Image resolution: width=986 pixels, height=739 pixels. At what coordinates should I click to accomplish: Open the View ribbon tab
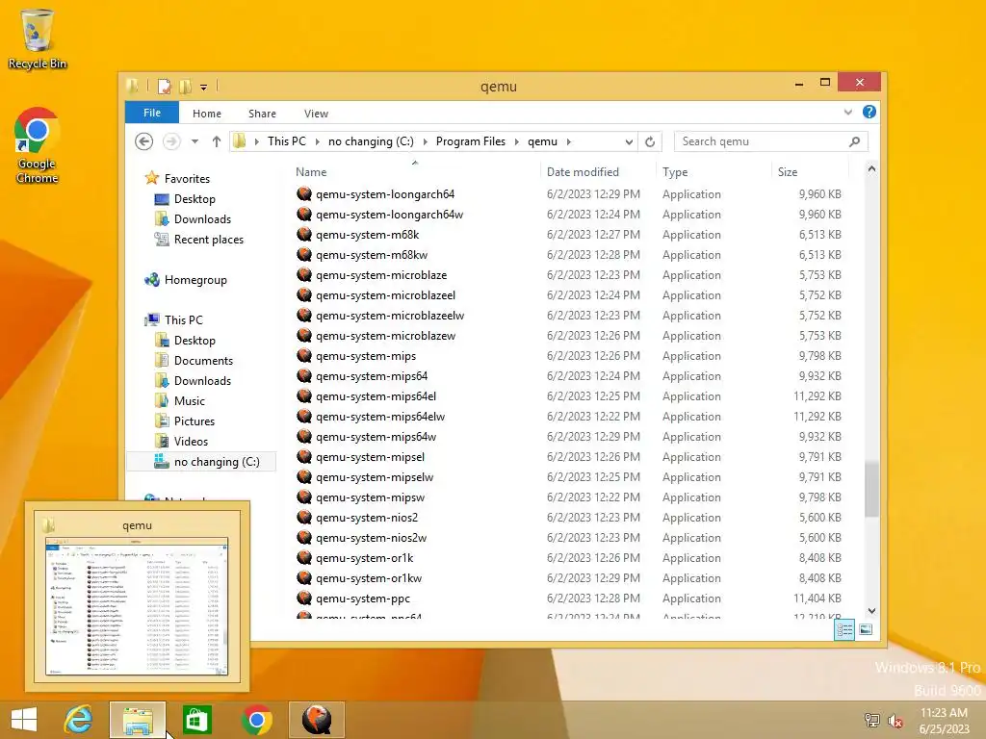(316, 114)
